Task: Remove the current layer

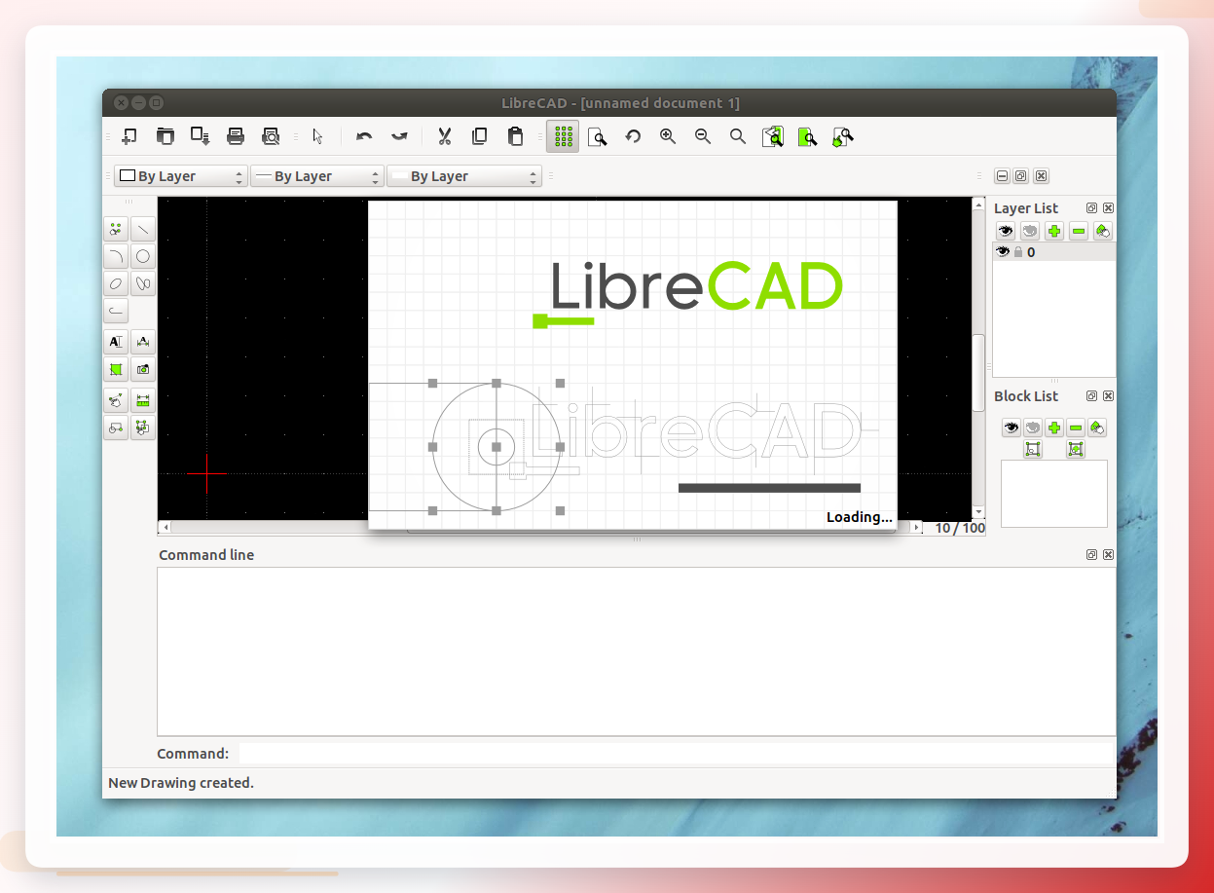Action: [x=1079, y=231]
